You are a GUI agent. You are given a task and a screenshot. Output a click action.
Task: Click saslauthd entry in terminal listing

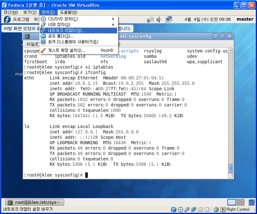coord(155,62)
